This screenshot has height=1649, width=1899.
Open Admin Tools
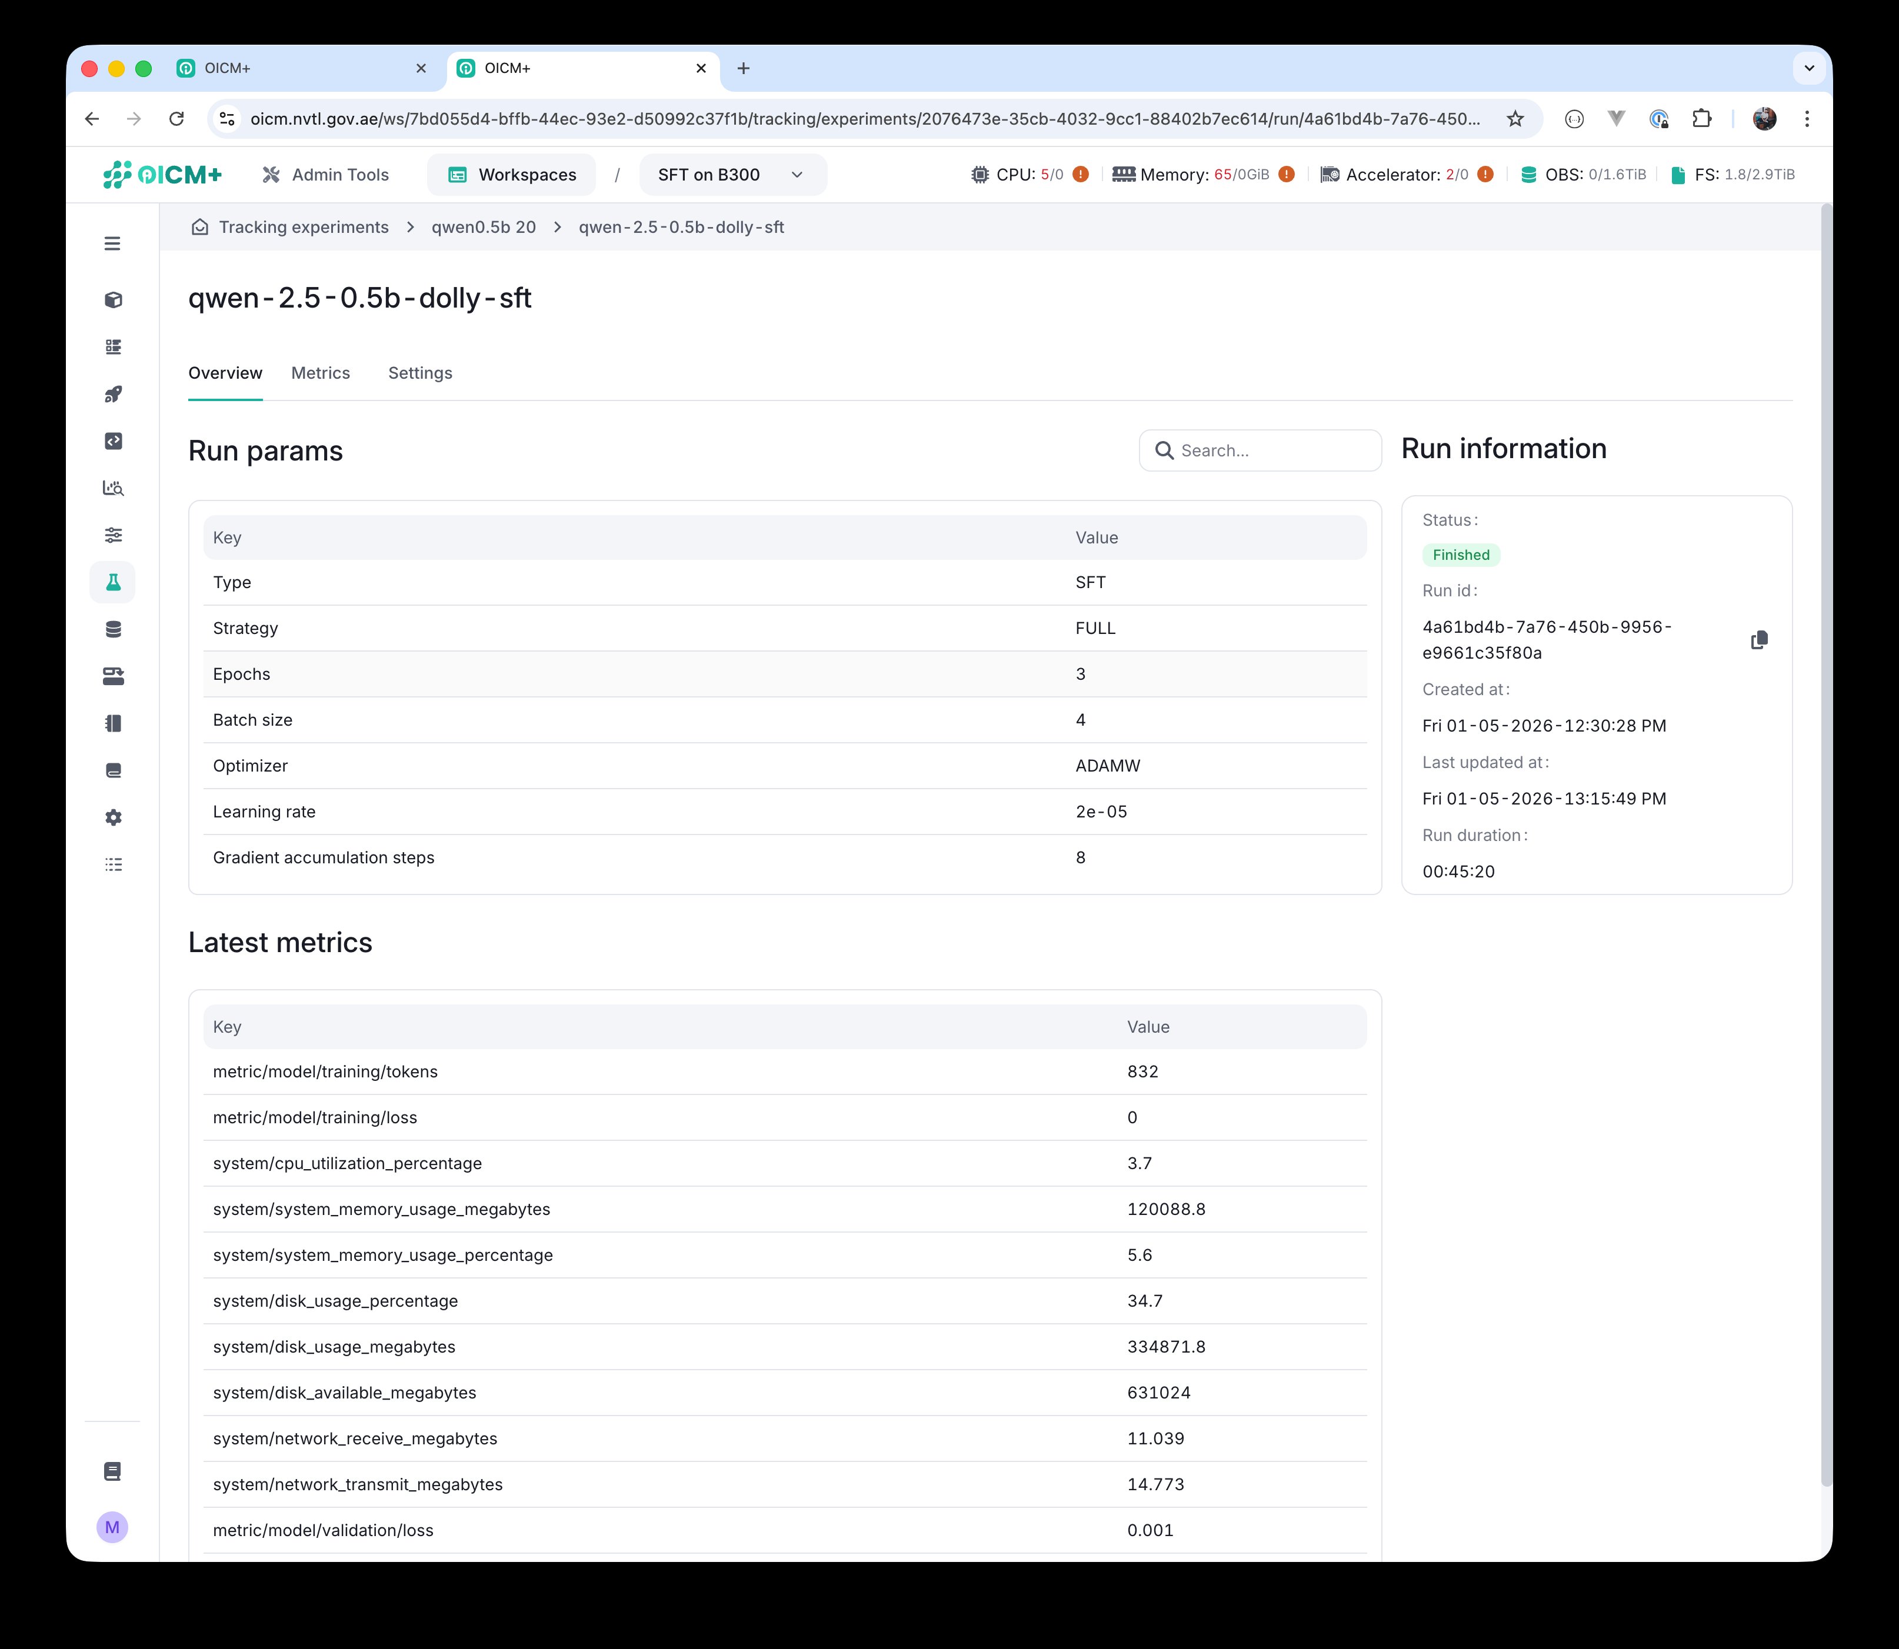pos(326,175)
